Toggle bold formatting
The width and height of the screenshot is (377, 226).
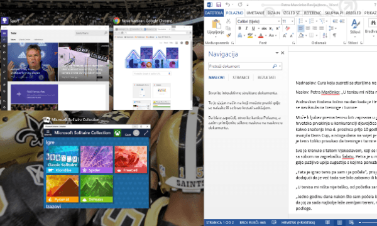[x=240, y=28]
